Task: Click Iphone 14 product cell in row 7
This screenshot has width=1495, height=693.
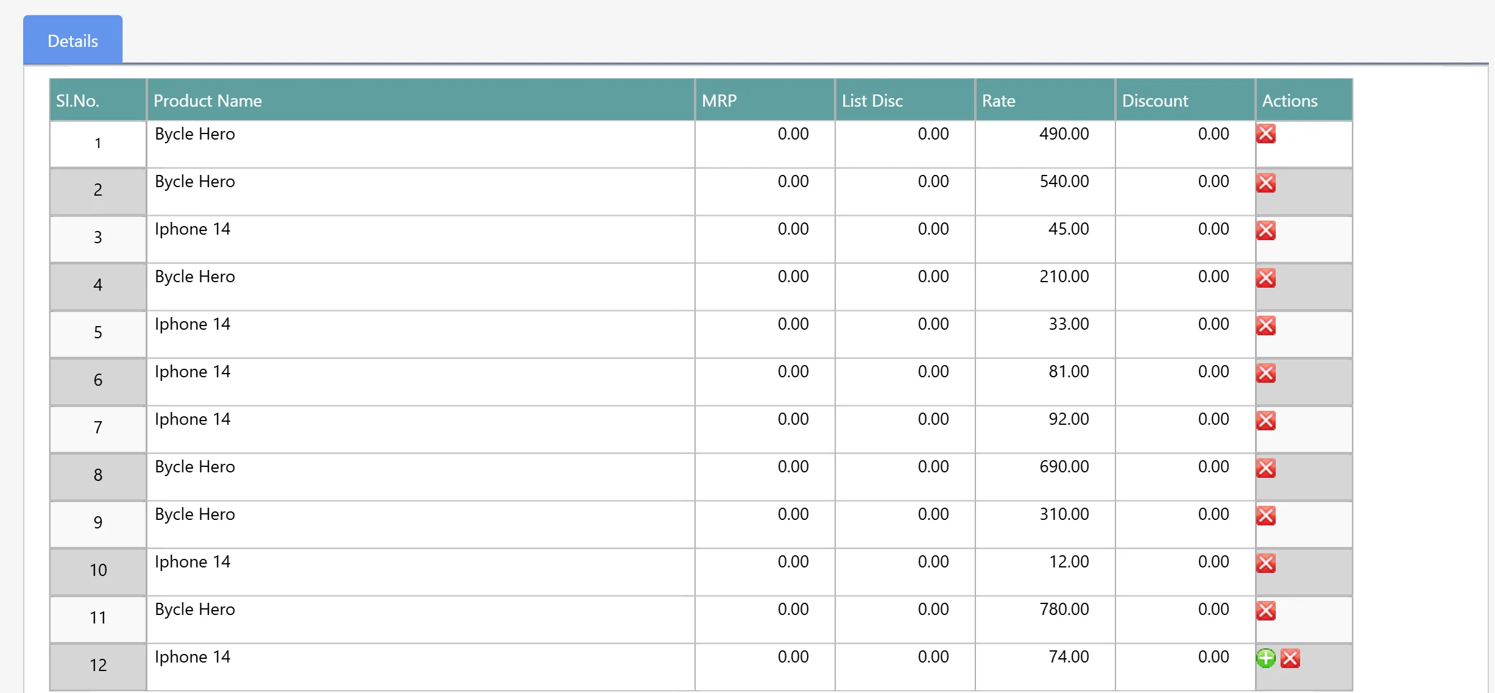Action: click(x=421, y=430)
